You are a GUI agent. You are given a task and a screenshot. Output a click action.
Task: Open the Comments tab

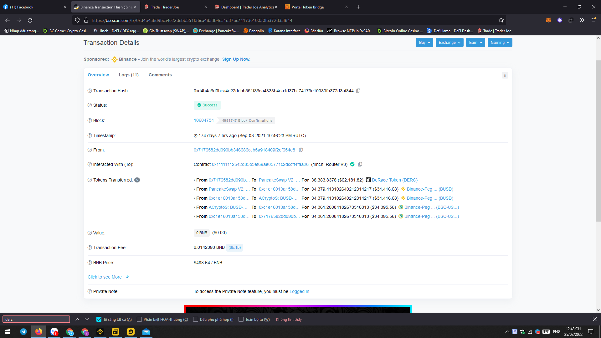160,75
